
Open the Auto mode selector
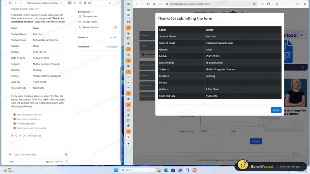11,162
